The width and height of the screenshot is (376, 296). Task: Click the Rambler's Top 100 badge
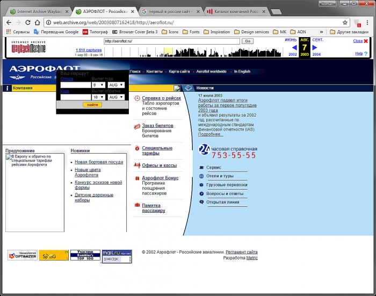pos(85,255)
